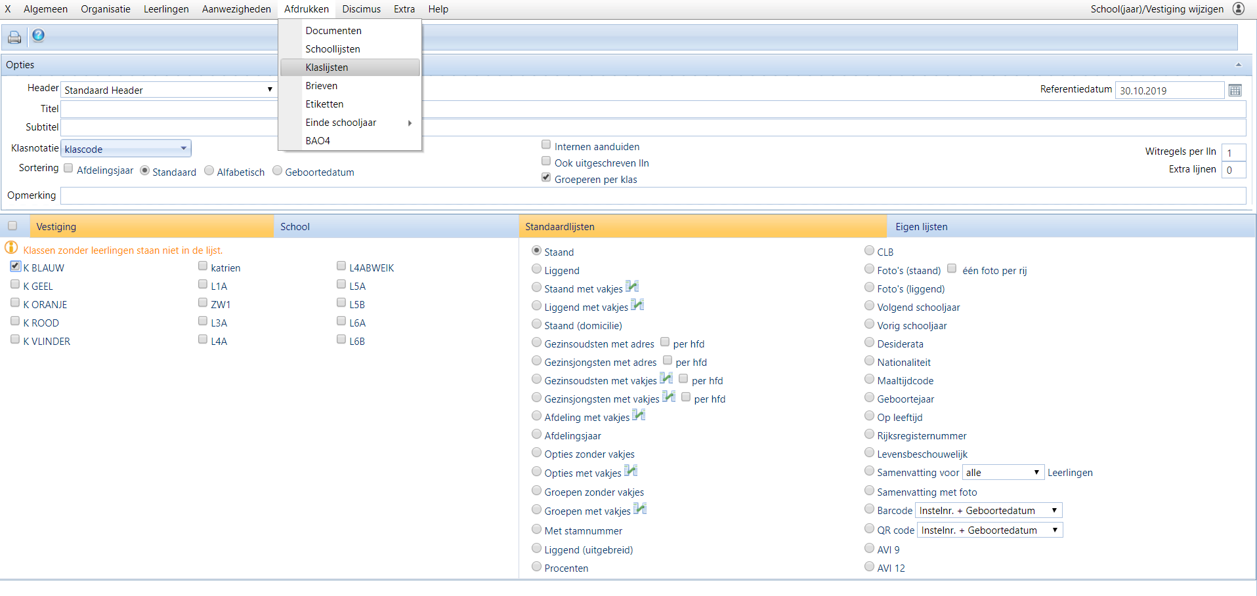The width and height of the screenshot is (1257, 596).
Task: Click the Excel icon next to Afdeling met vakjes
Action: click(x=639, y=415)
